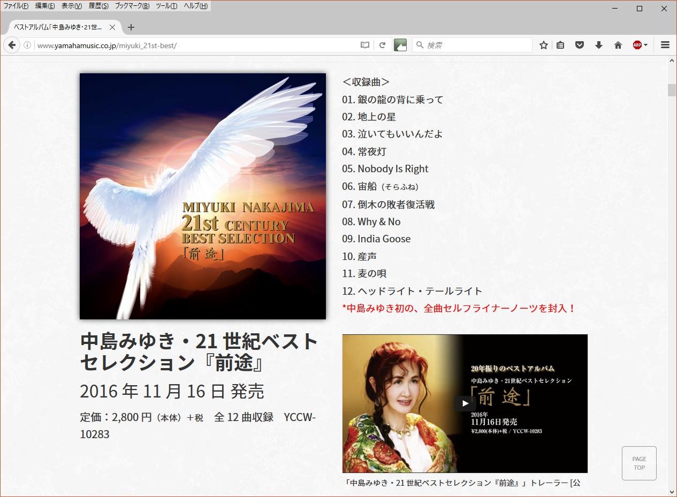Click track 07. 倒木の敗者復活戦
The image size is (677, 497).
[x=389, y=204]
